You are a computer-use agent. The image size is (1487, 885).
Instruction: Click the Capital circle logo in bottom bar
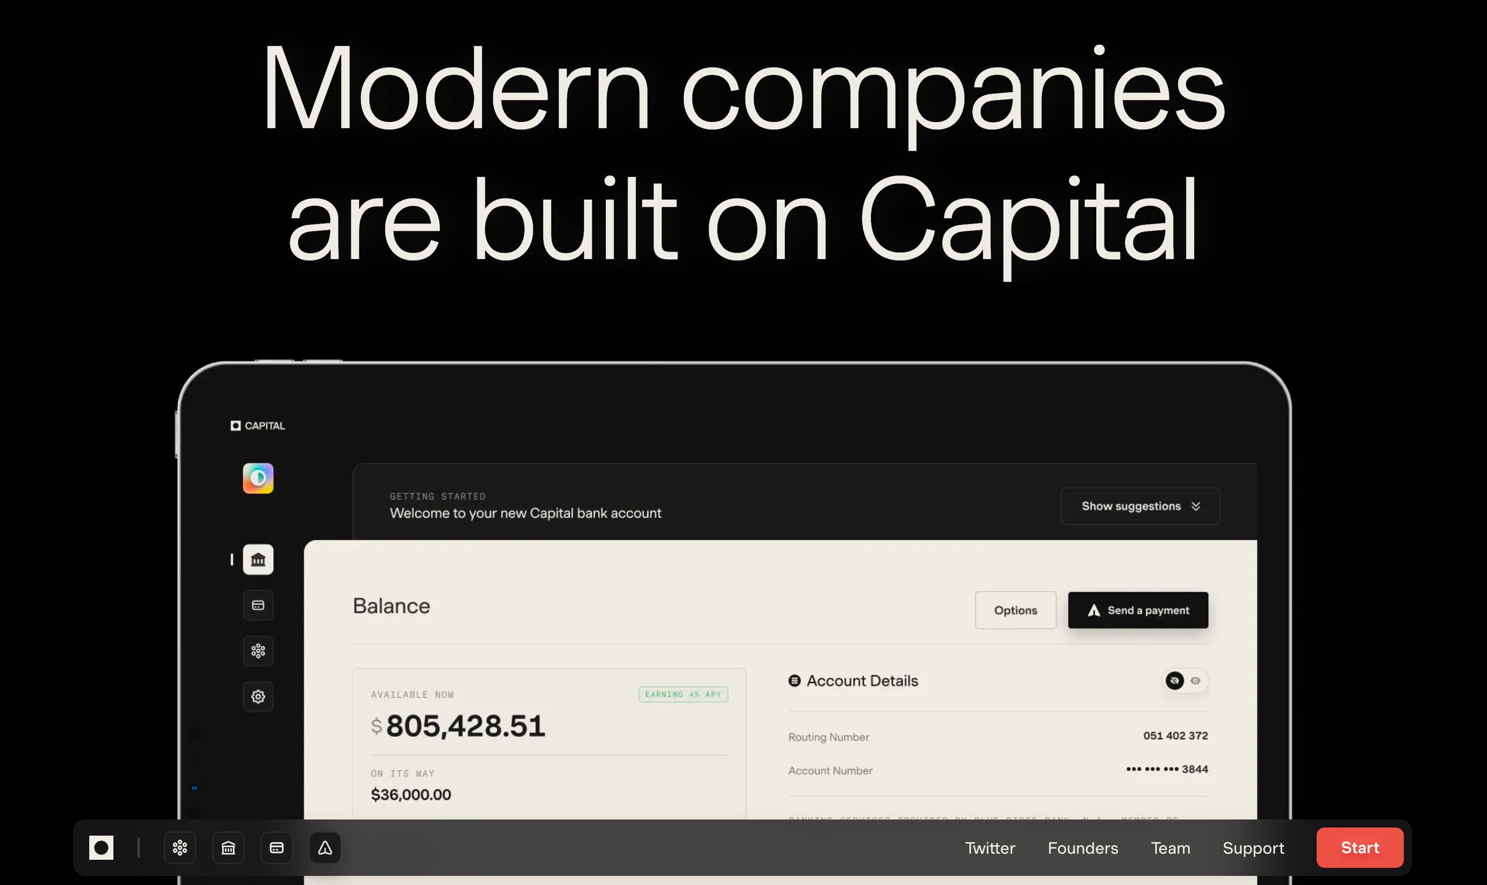click(x=101, y=847)
